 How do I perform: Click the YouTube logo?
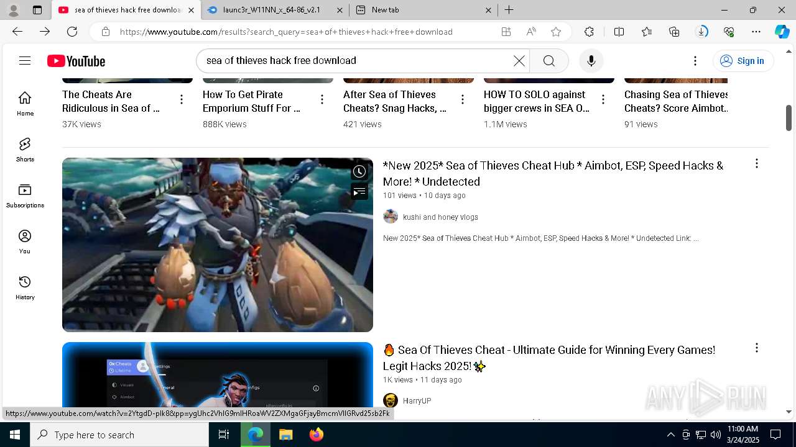click(76, 61)
